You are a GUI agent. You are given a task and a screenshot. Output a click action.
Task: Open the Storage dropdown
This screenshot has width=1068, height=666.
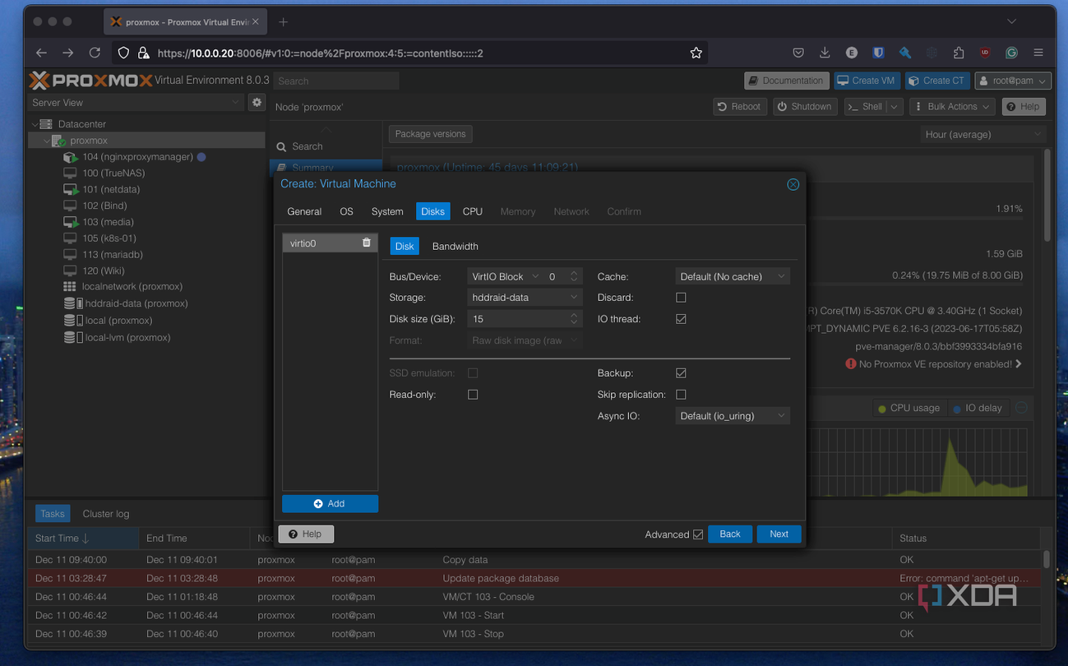[x=525, y=298]
